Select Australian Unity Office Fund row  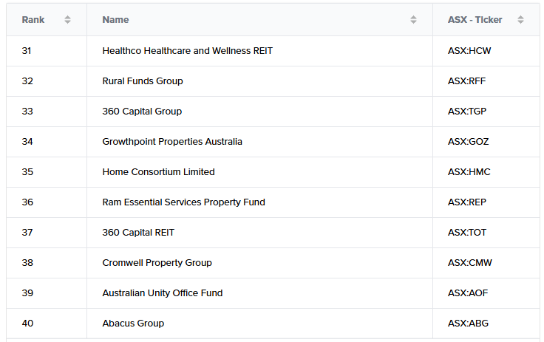click(x=163, y=293)
